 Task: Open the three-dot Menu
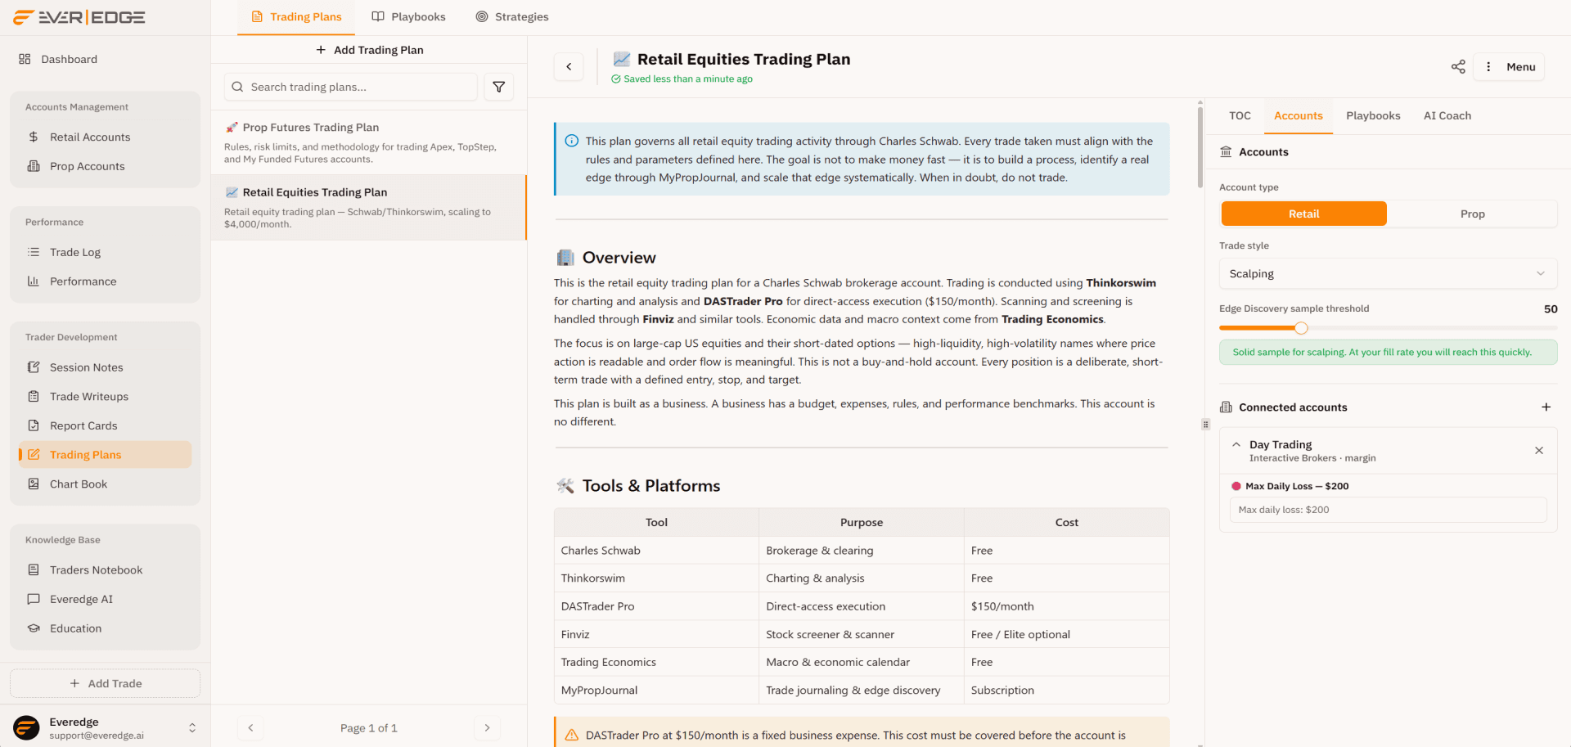(x=1510, y=67)
